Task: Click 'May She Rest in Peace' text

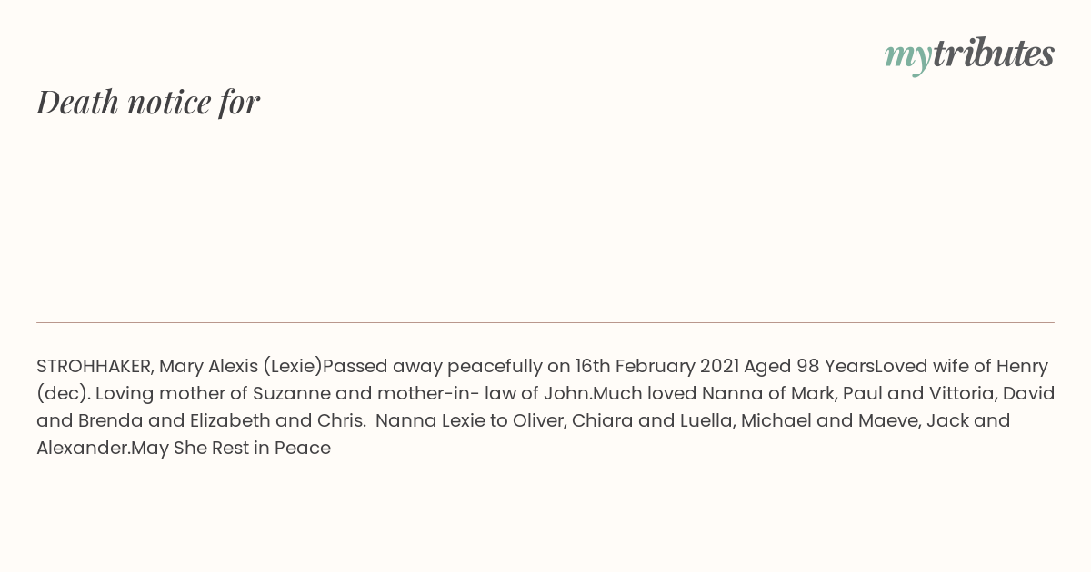Action: pos(231,448)
